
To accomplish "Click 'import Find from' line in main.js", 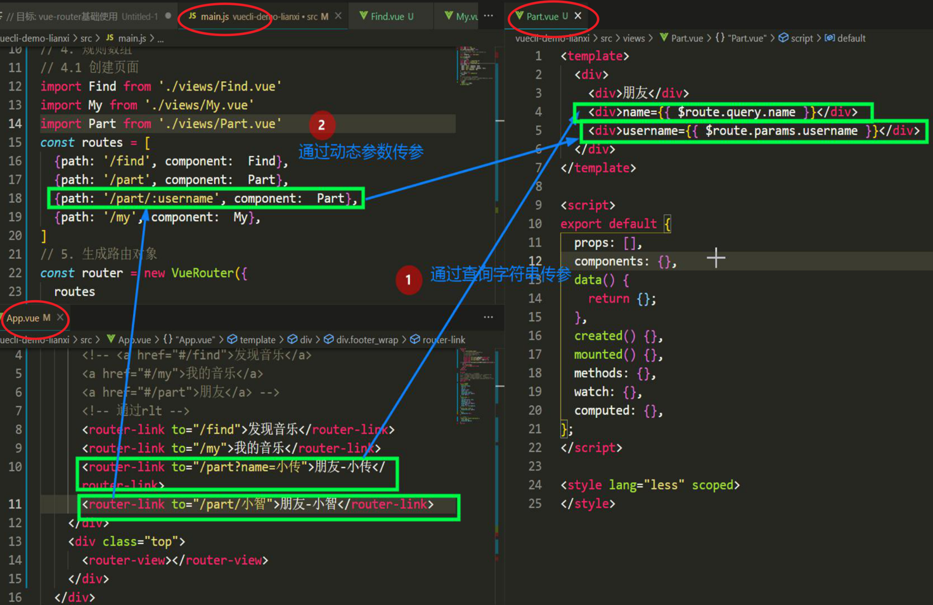I will coord(161,86).
